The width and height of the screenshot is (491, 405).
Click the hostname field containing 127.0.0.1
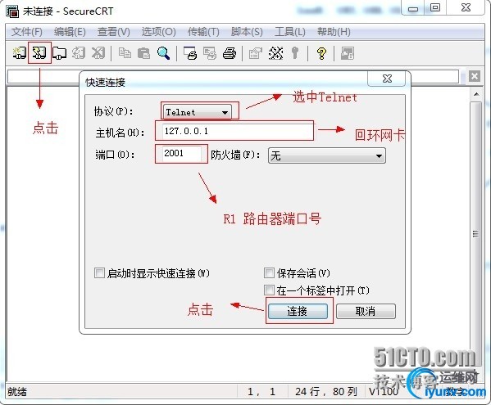(238, 131)
